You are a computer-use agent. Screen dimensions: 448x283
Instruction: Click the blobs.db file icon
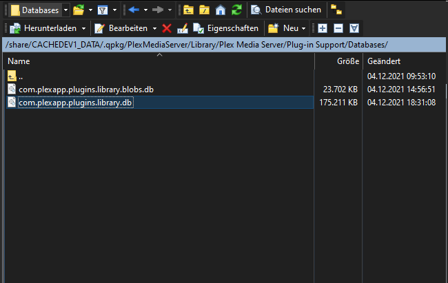[x=12, y=89]
